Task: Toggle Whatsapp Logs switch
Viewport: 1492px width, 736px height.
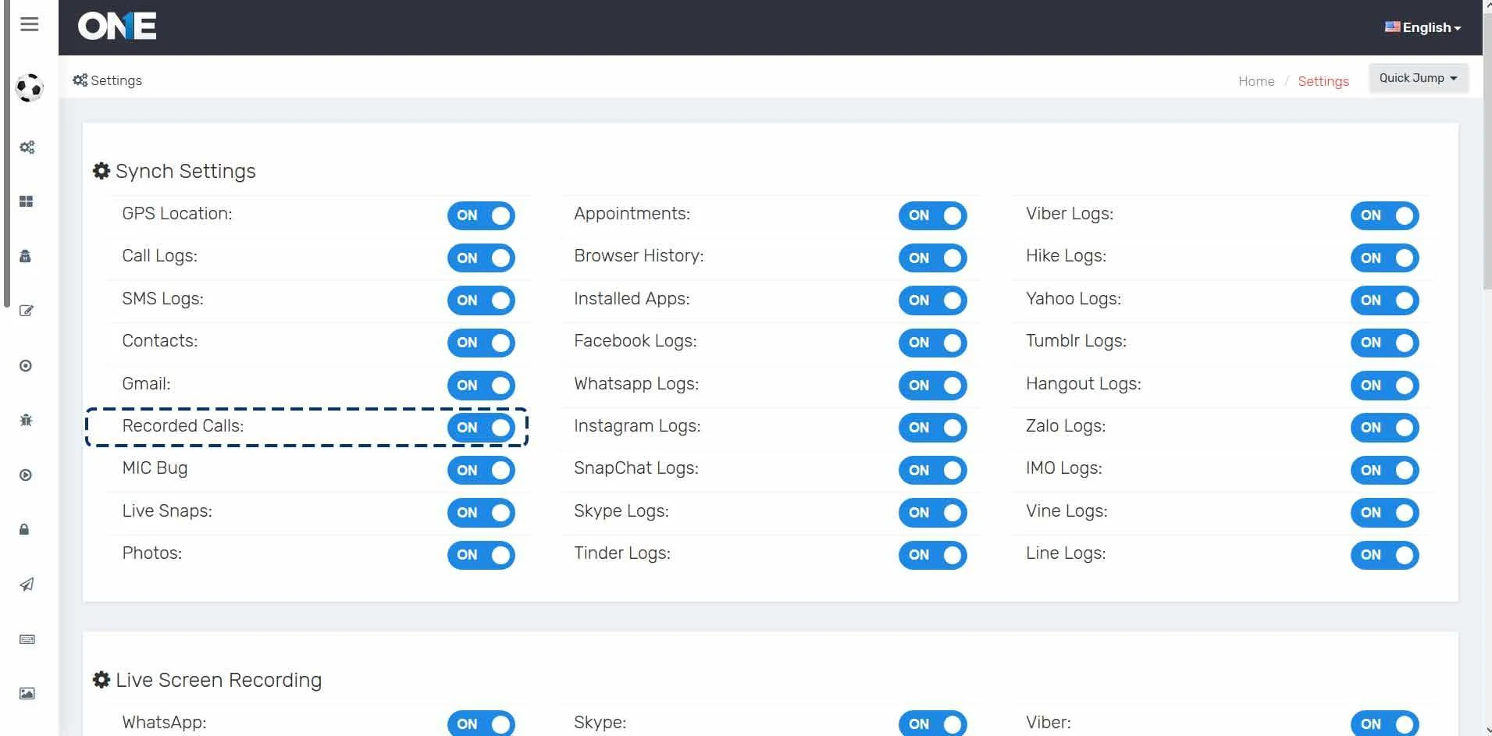Action: pyautogui.click(x=932, y=385)
